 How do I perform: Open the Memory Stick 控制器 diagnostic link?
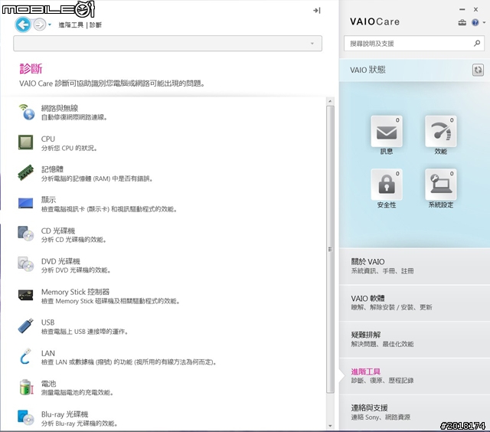[75, 292]
